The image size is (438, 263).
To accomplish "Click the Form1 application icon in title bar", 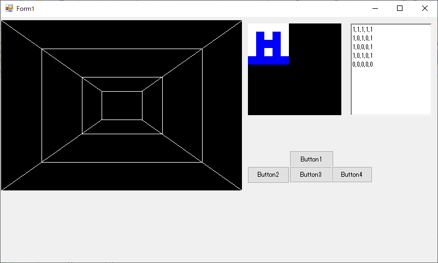I will point(9,8).
